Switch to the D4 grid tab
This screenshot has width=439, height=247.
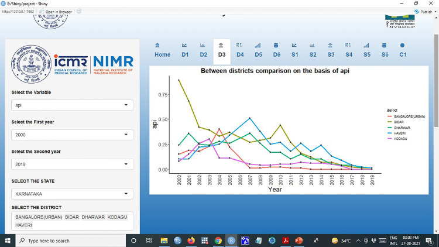240,50
